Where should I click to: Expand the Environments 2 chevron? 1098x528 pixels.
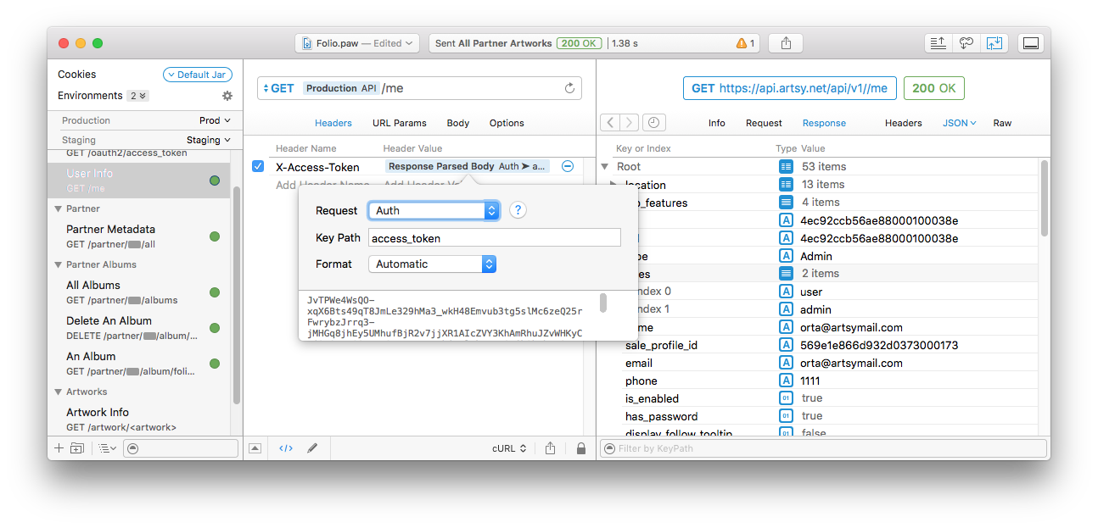pos(138,96)
